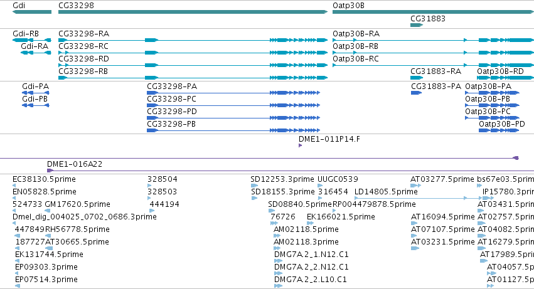Image resolution: width=534 pixels, height=289 pixels.
Task: Select EST EN05828.5prime
Action: (45, 192)
